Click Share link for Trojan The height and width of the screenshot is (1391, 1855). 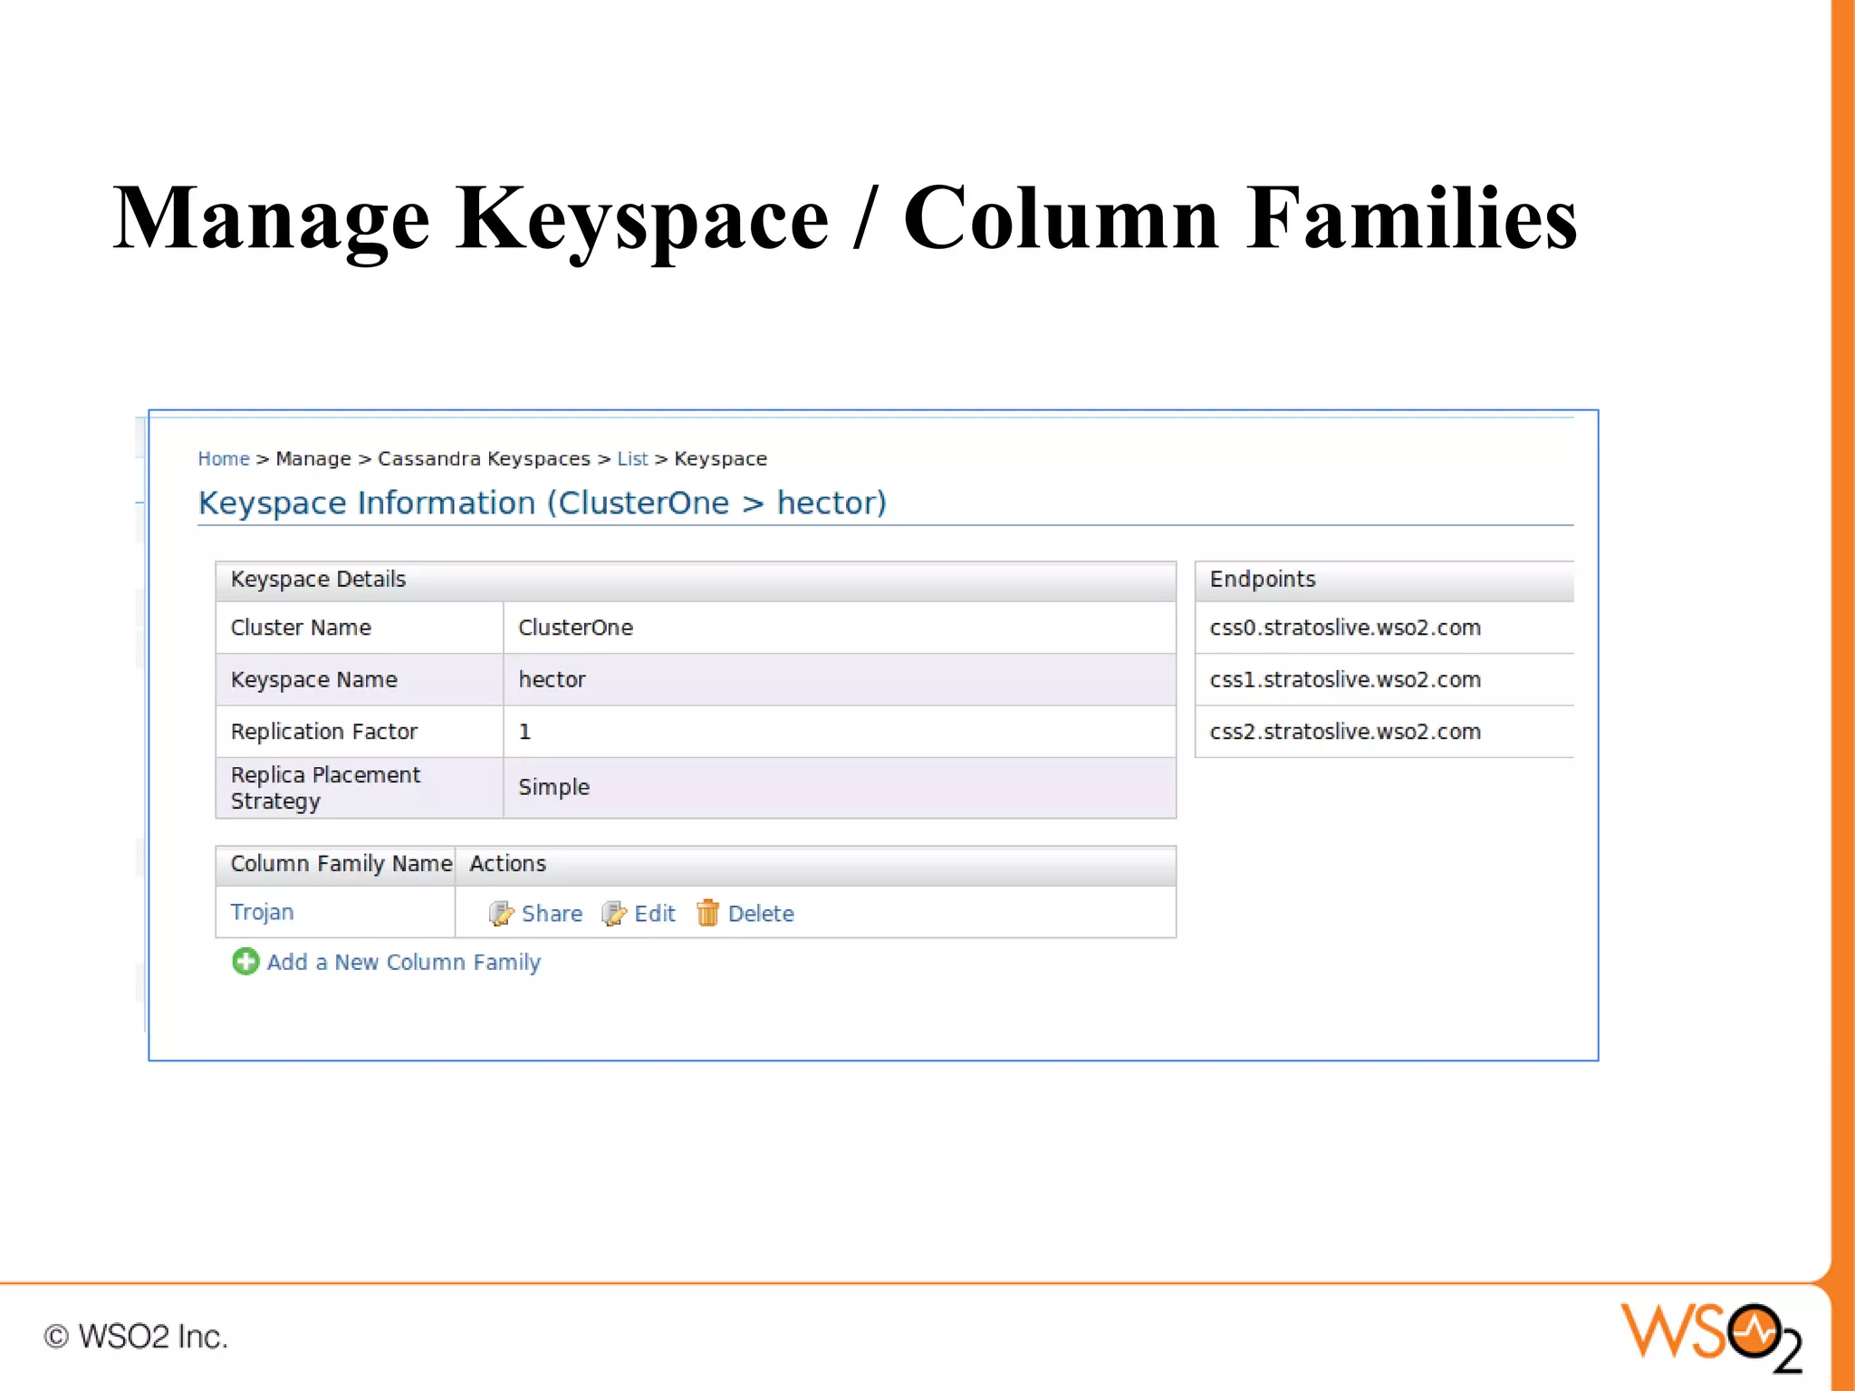pos(552,913)
